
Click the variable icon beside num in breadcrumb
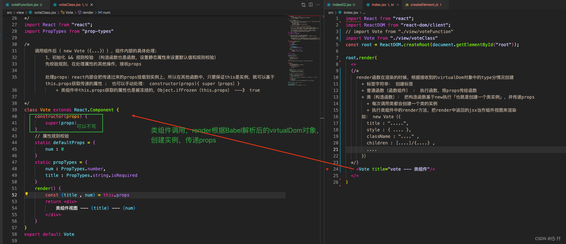point(100,12)
